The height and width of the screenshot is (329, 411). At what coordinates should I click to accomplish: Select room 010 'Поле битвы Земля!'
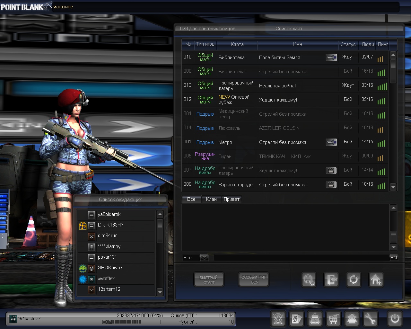click(285, 58)
